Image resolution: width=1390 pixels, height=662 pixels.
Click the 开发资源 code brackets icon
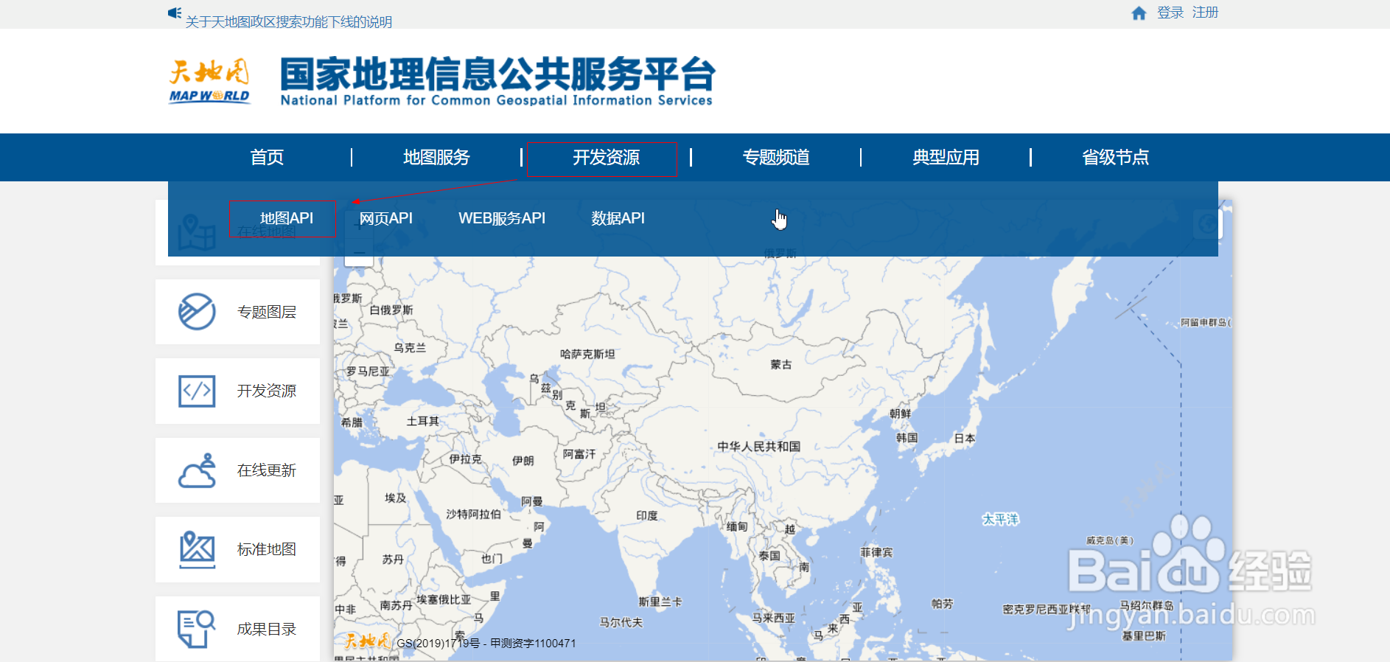197,391
